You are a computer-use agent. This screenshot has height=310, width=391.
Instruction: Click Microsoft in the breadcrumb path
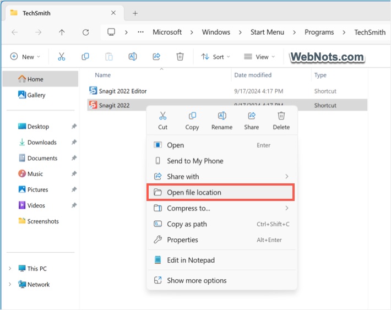pyautogui.click(x=167, y=32)
